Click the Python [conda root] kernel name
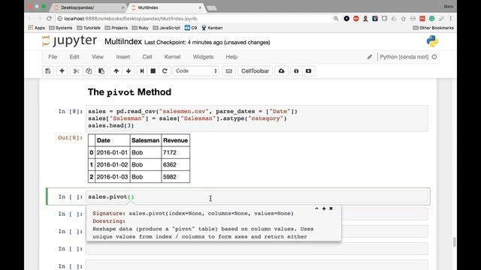481x270 pixels. click(x=404, y=57)
